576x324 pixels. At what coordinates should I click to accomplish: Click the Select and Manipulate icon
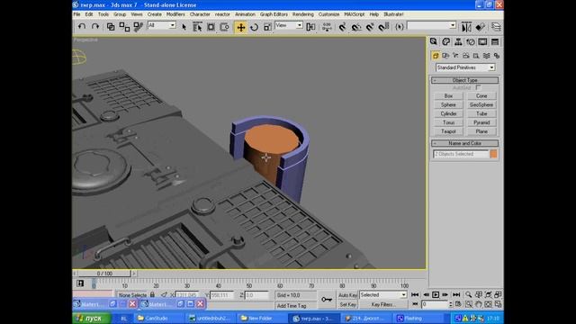pos(327,27)
